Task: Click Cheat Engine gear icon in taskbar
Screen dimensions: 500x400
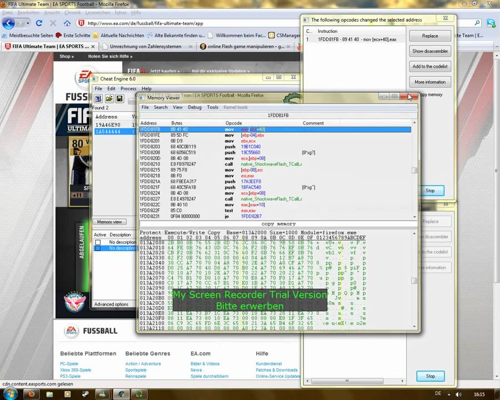Action: [121, 394]
